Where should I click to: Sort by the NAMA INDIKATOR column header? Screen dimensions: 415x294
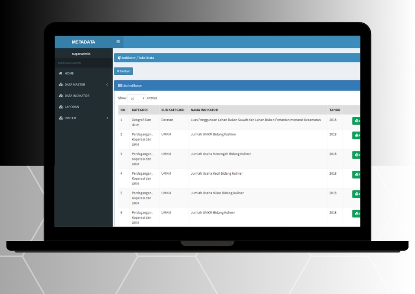(x=204, y=110)
